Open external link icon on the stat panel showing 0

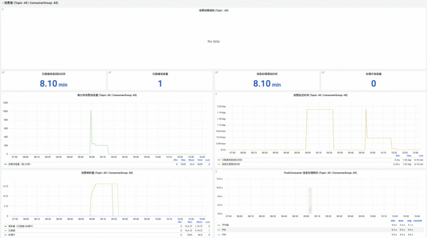click(323, 73)
